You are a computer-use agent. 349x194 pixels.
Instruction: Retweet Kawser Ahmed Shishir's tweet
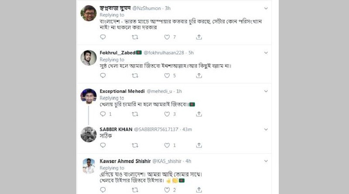(x=135, y=190)
